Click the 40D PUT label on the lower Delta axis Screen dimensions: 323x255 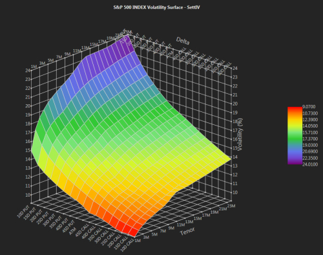(62, 225)
